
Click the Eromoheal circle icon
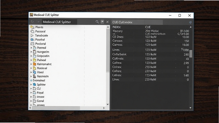point(31,80)
